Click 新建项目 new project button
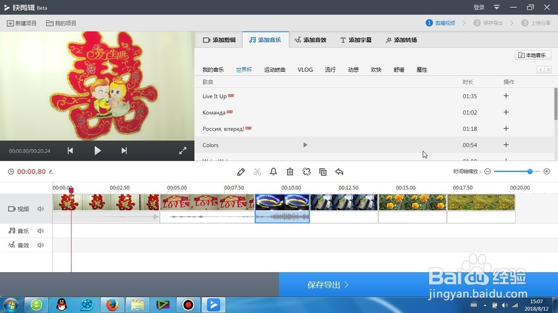The height and width of the screenshot is (313, 558). (x=22, y=23)
